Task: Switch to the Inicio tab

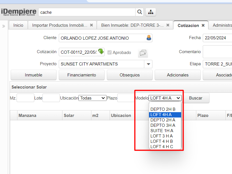Action: coord(18,25)
